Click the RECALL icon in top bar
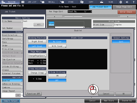This screenshot has width=137, height=103. pos(42,2)
